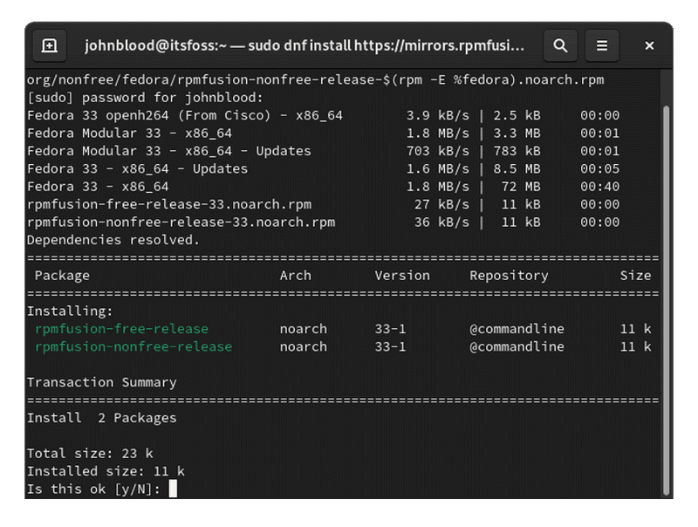This screenshot has height=527, width=698.
Task: Open the hamburger menu
Action: 602,44
